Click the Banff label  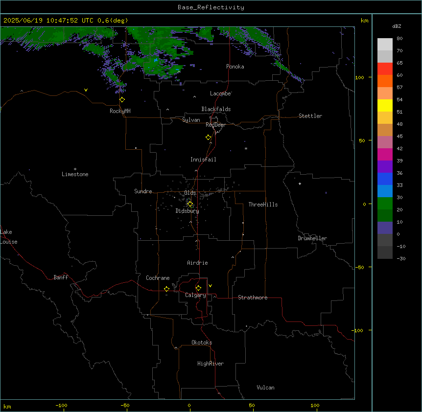point(61,277)
